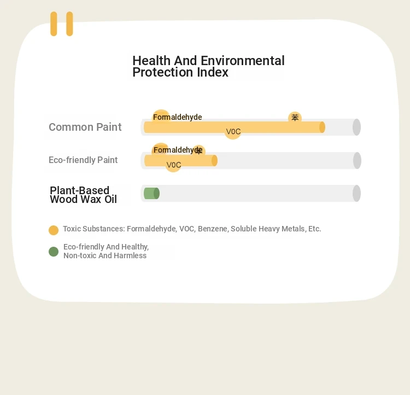Screen dimensions: 410x395
Task: Select the Eco-friendly Paint label
Action: pyautogui.click(x=83, y=160)
